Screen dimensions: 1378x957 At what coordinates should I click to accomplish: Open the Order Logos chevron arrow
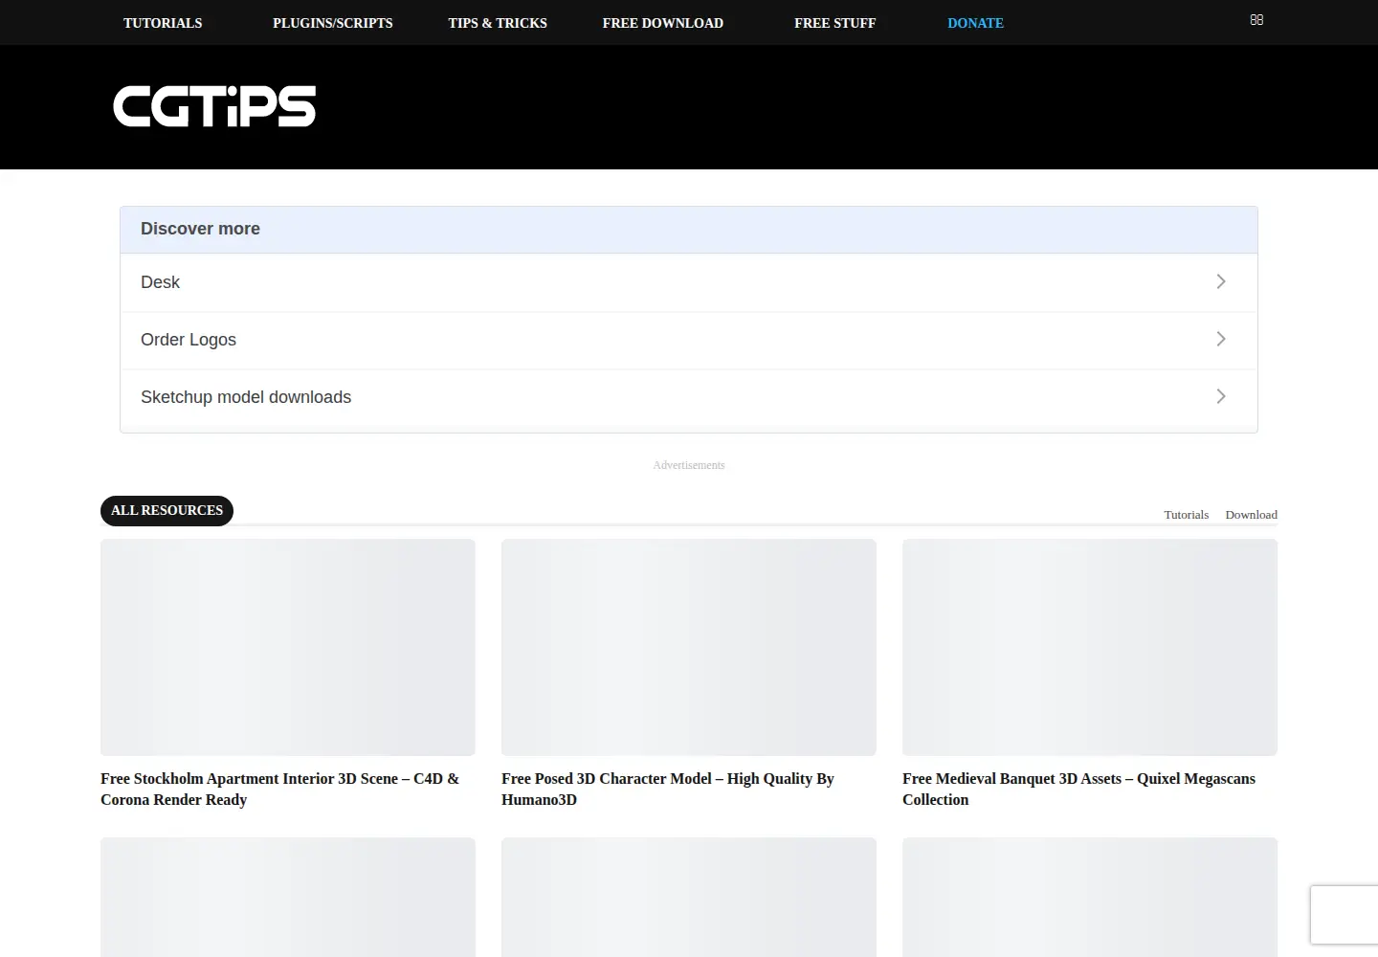(x=1221, y=339)
